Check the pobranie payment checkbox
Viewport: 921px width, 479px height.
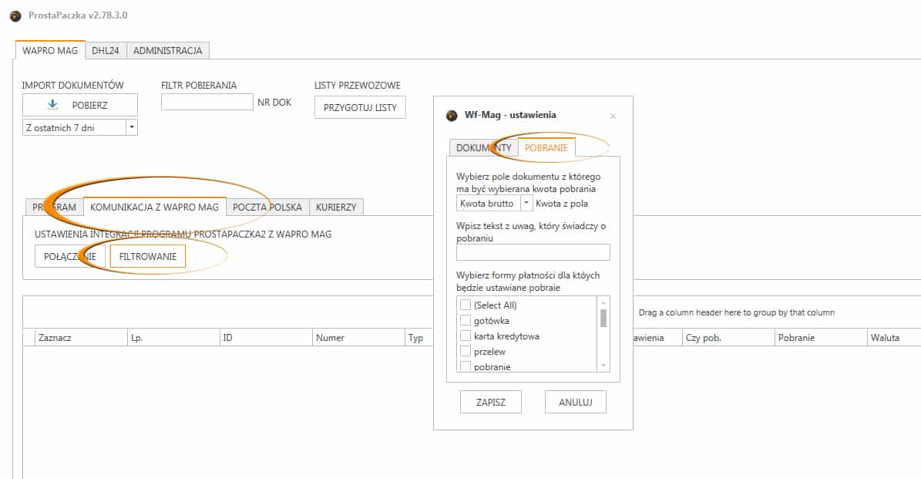click(x=466, y=366)
